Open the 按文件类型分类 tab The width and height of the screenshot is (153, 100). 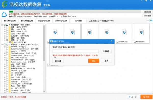point(27,21)
